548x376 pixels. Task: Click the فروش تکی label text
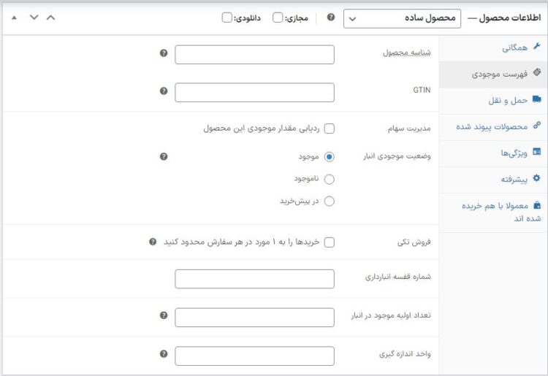414,242
